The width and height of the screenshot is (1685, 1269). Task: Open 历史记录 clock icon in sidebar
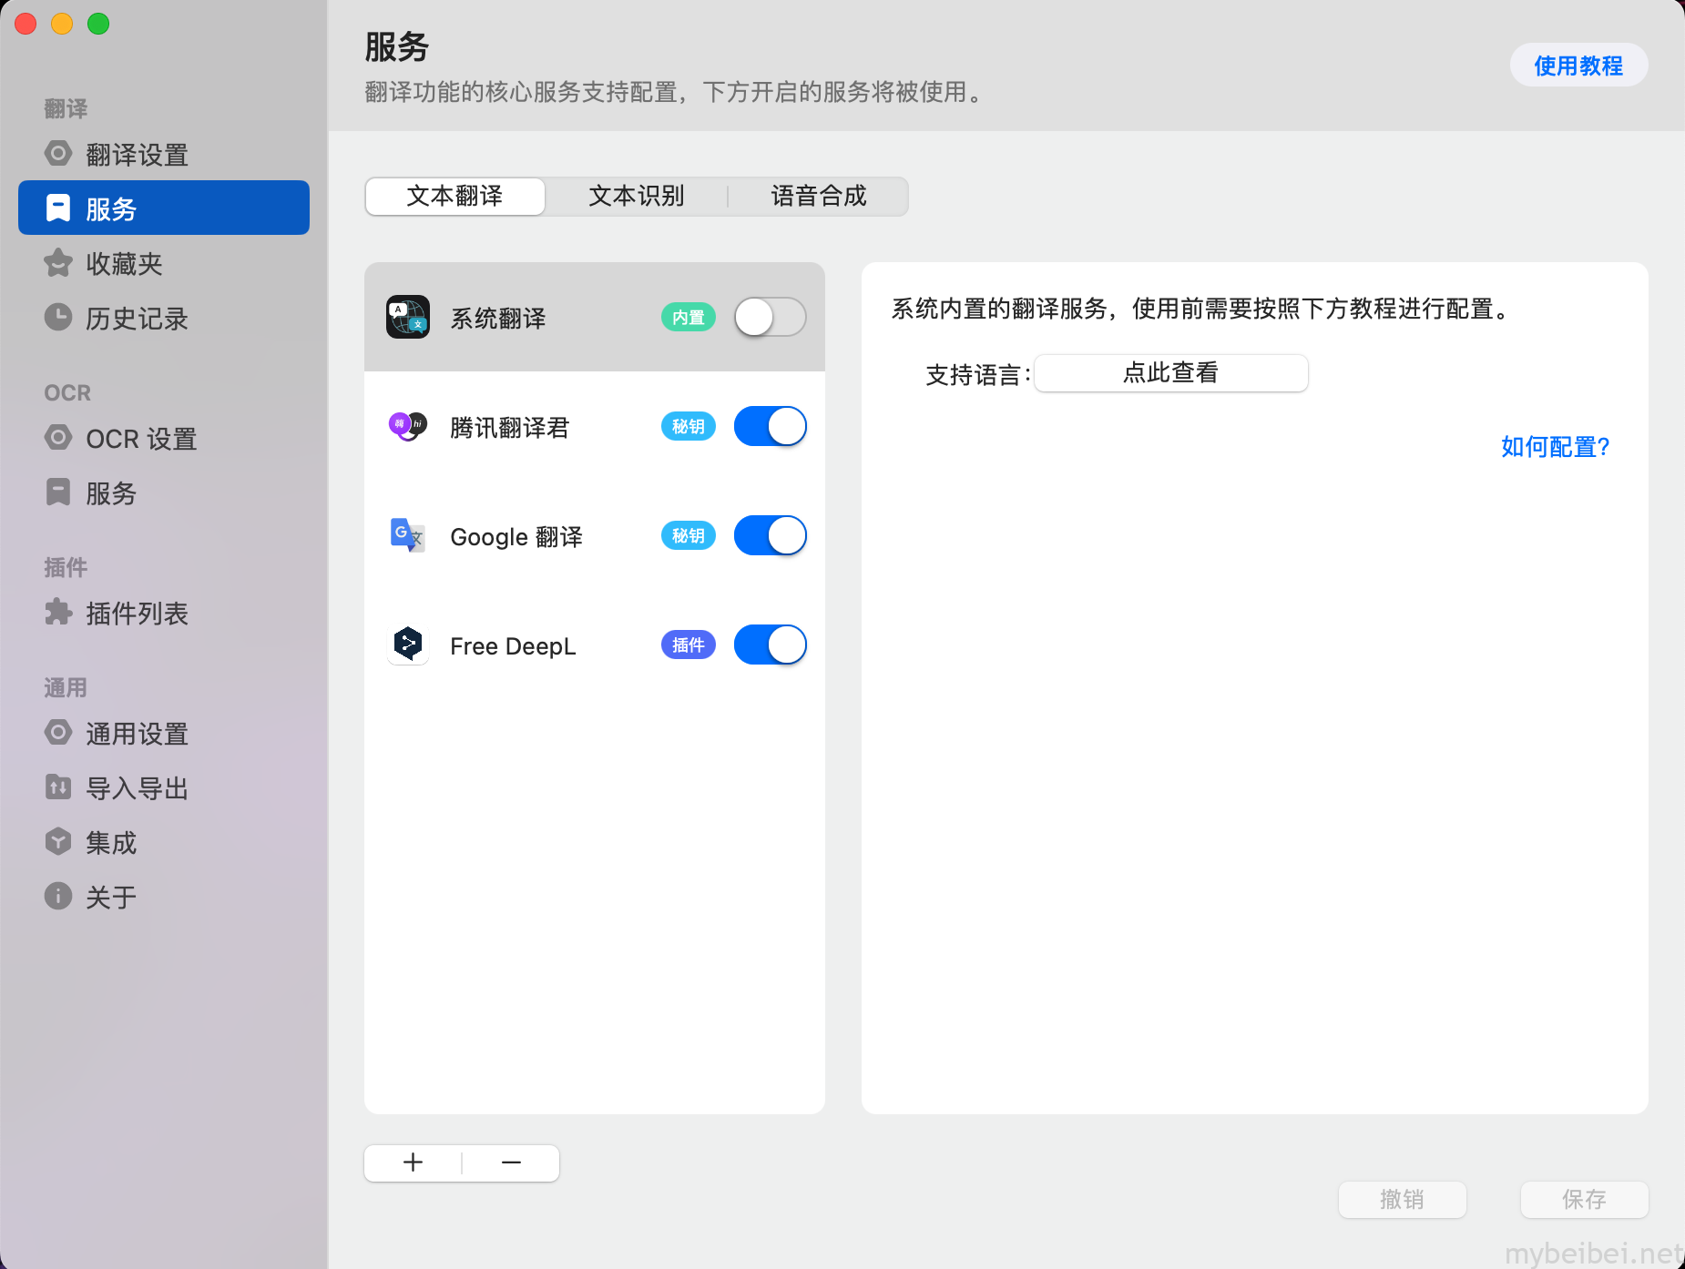coord(58,317)
